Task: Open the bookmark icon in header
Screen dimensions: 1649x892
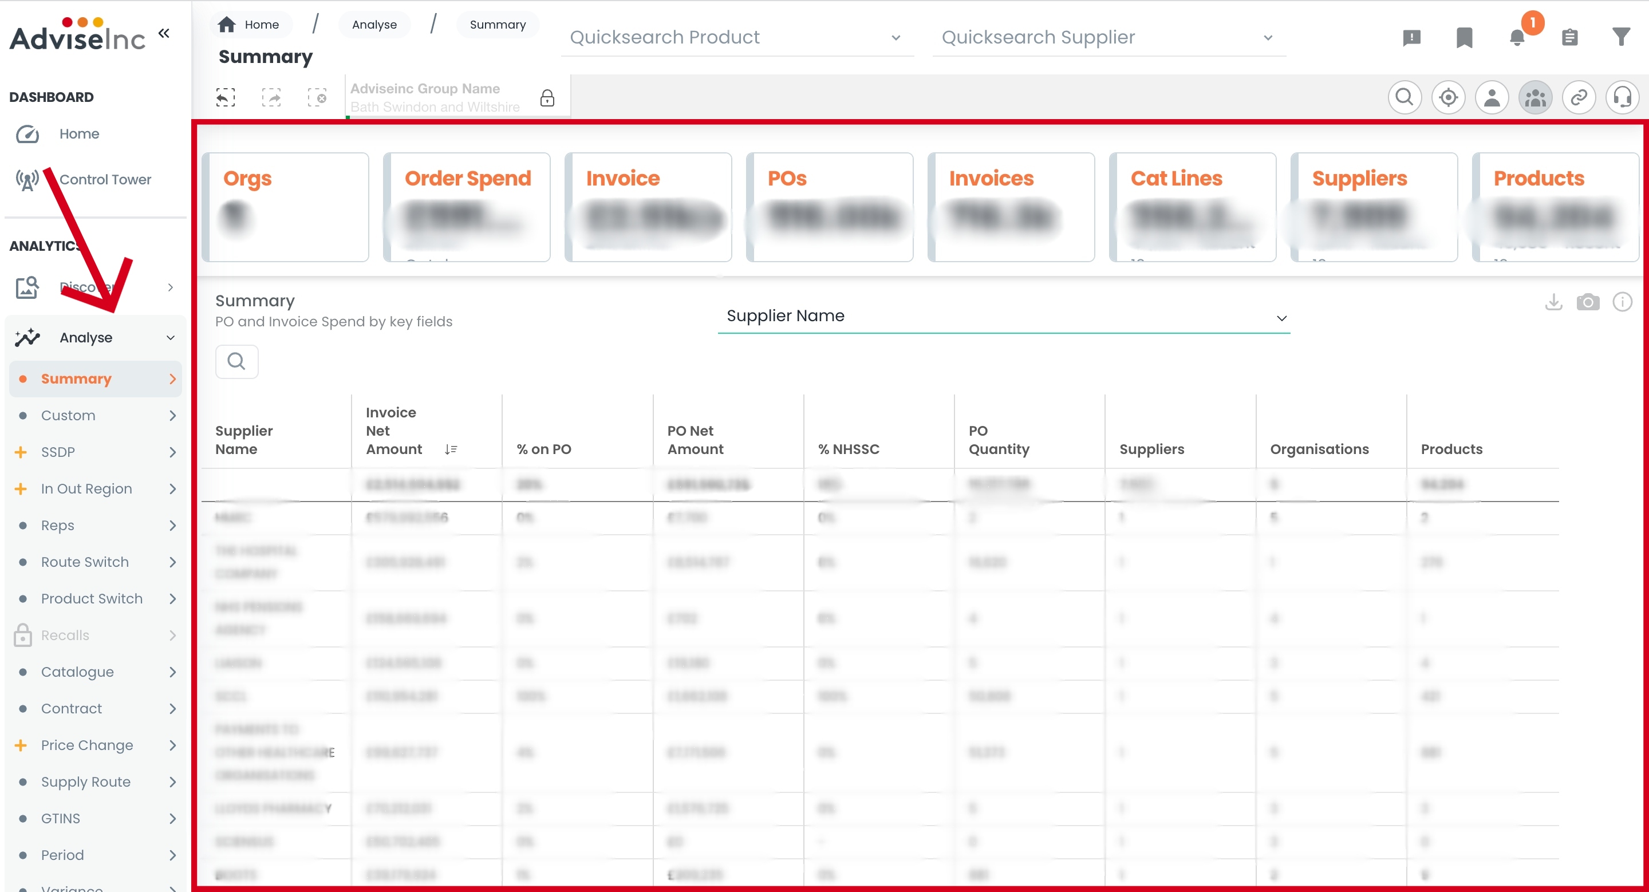Action: pyautogui.click(x=1464, y=38)
